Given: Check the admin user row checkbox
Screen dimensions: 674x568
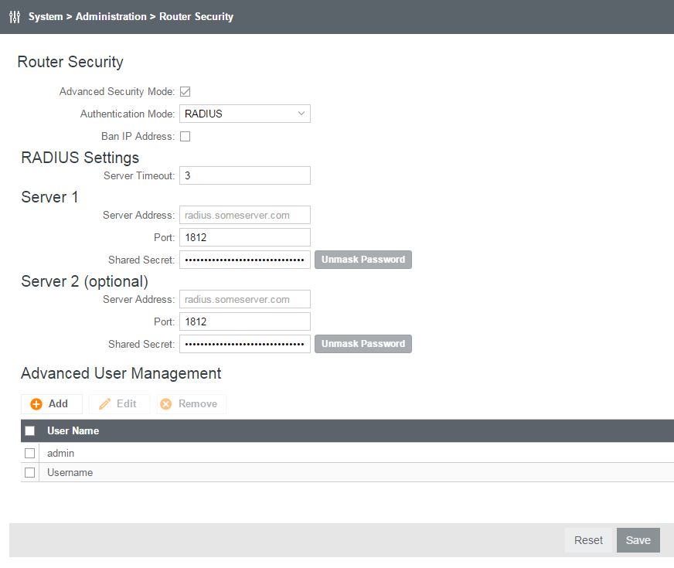Looking at the screenshot, I should (x=29, y=454).
